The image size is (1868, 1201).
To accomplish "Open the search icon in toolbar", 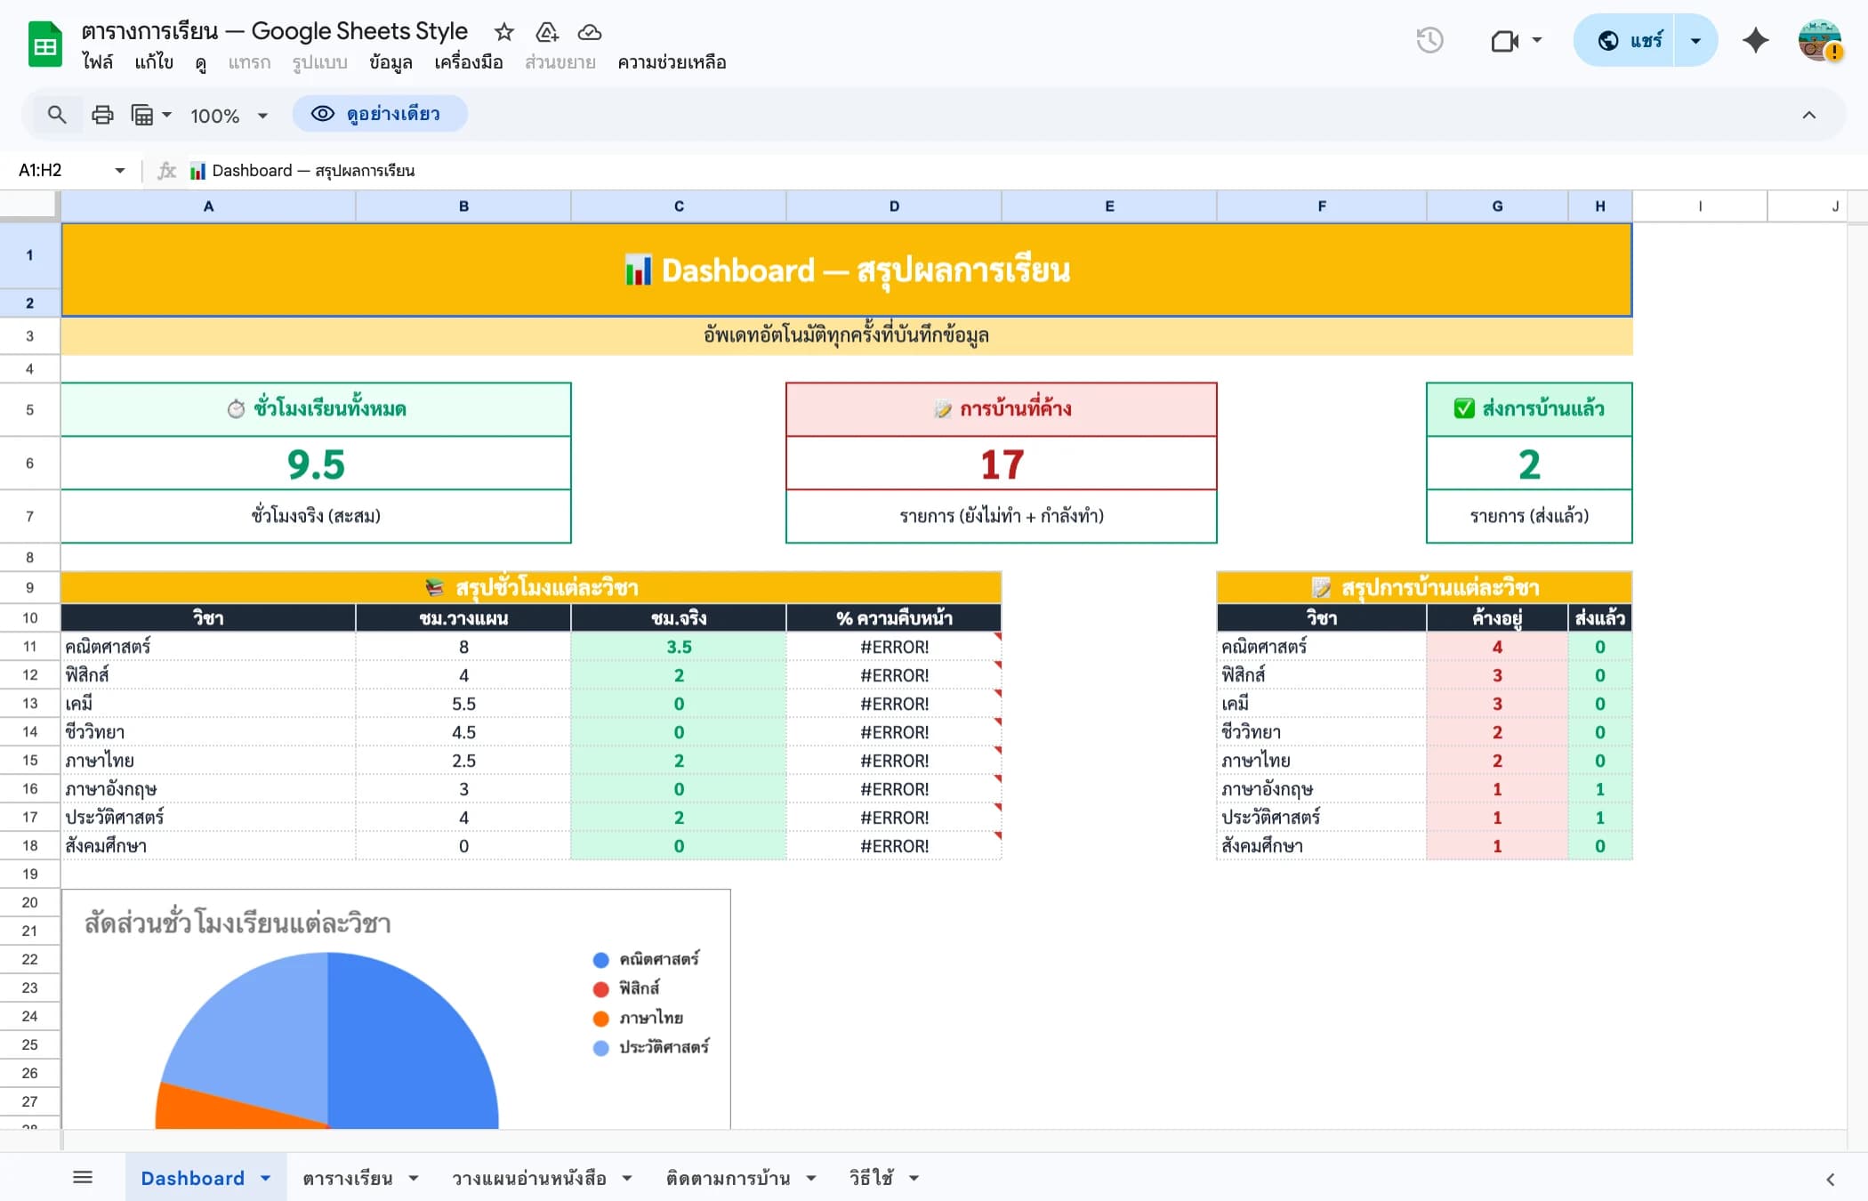I will click(57, 114).
